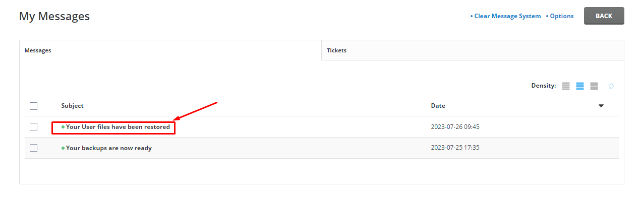The height and width of the screenshot is (201, 641).
Task: Select the compact density icon
Action: (566, 86)
